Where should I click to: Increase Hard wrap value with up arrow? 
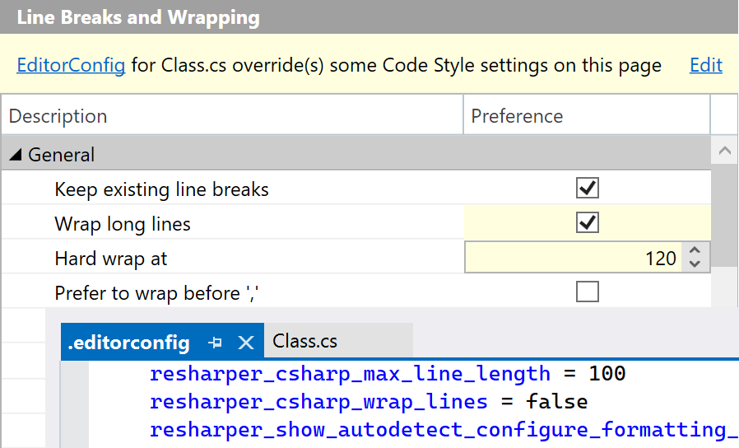coord(695,251)
